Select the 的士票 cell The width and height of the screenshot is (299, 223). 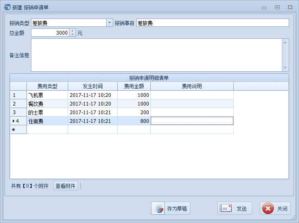47,112
